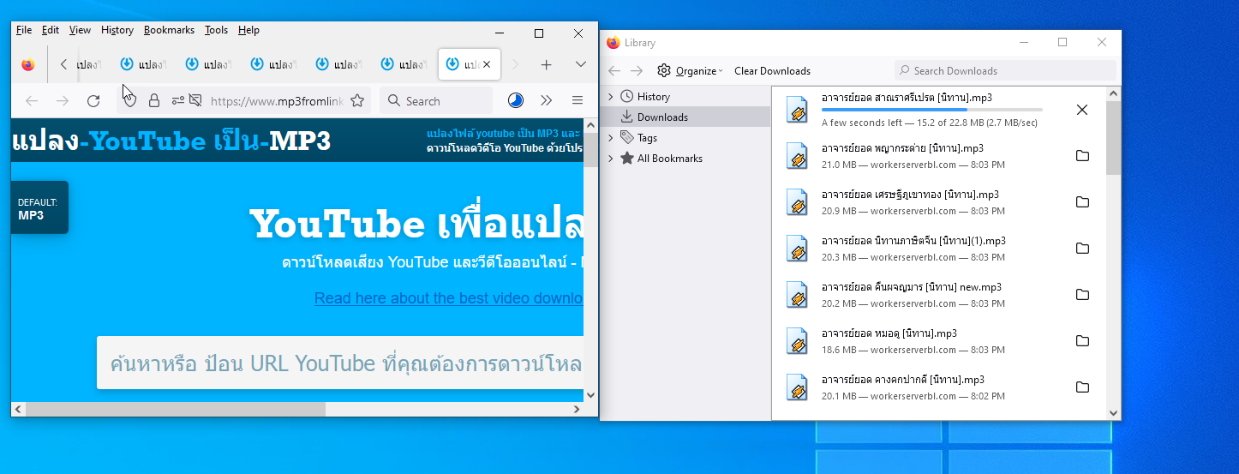Click file icon of คางคกปากดี.mp3
Viewport: 1239px width, 474px height.
[798, 387]
